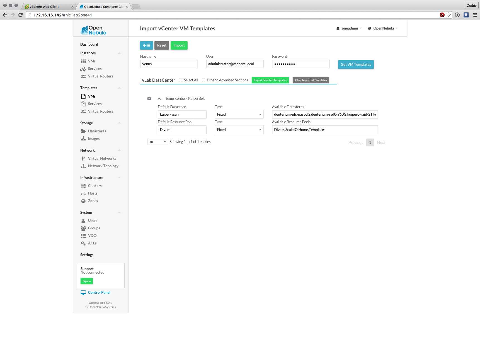Viewport: 480px width, 352px height.
Task: Click the Network Topology sitemap icon
Action: (x=83, y=166)
